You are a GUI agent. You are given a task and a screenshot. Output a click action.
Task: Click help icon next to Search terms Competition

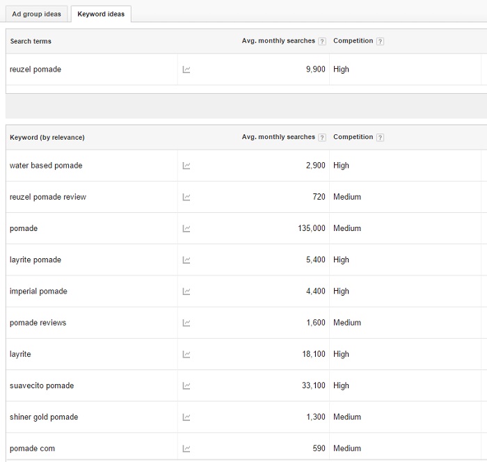tap(380, 41)
